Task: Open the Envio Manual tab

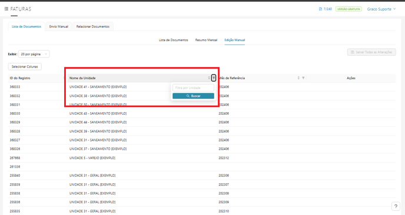Action: pos(59,26)
